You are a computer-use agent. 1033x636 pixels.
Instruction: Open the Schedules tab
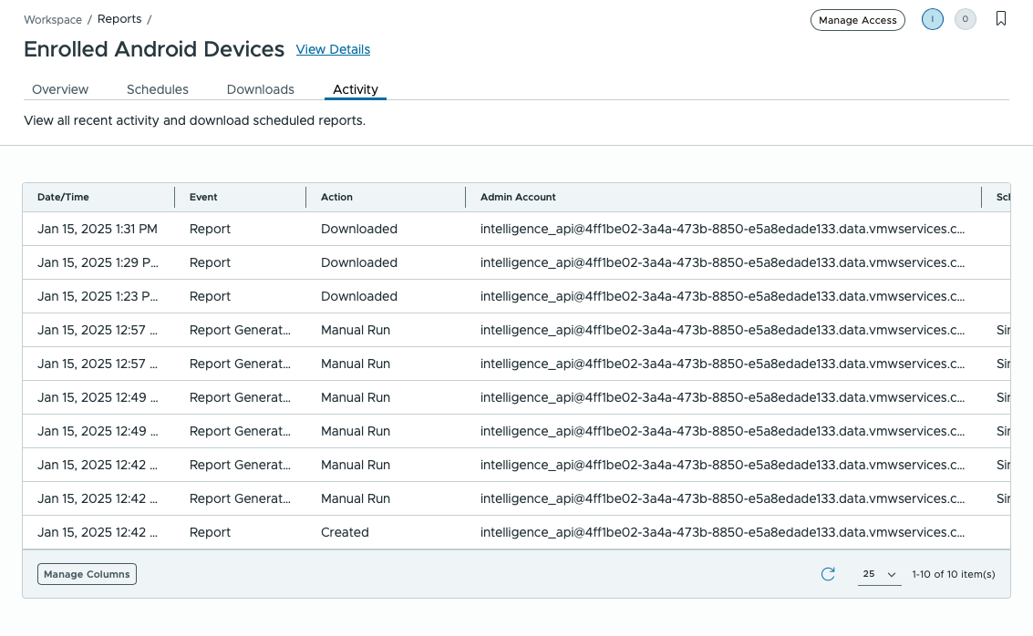point(157,89)
